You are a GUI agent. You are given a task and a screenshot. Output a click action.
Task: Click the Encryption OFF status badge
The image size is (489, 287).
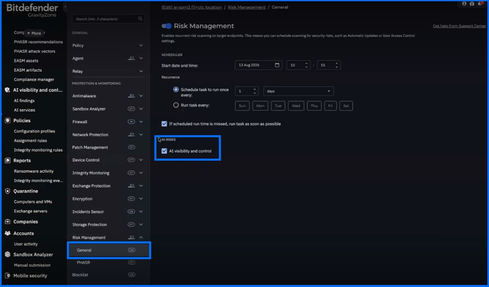click(131, 199)
